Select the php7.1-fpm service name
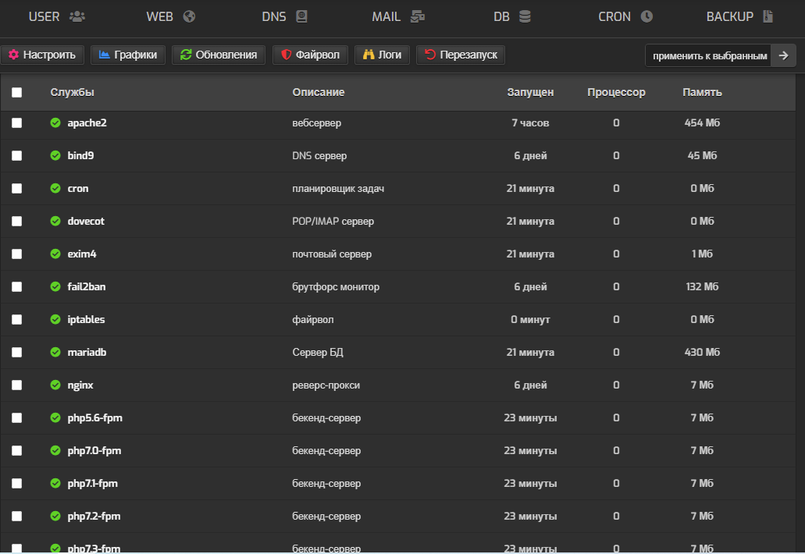805x554 pixels. click(x=92, y=484)
